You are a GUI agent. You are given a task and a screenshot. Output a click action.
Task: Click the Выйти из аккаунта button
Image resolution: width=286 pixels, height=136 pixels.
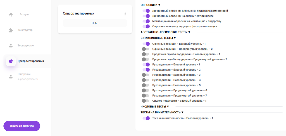pos(22,126)
